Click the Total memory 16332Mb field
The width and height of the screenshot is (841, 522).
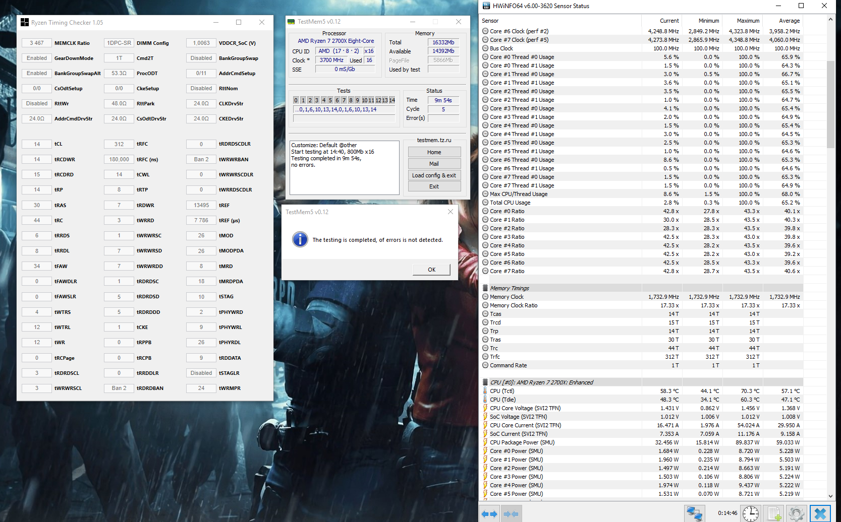click(443, 42)
